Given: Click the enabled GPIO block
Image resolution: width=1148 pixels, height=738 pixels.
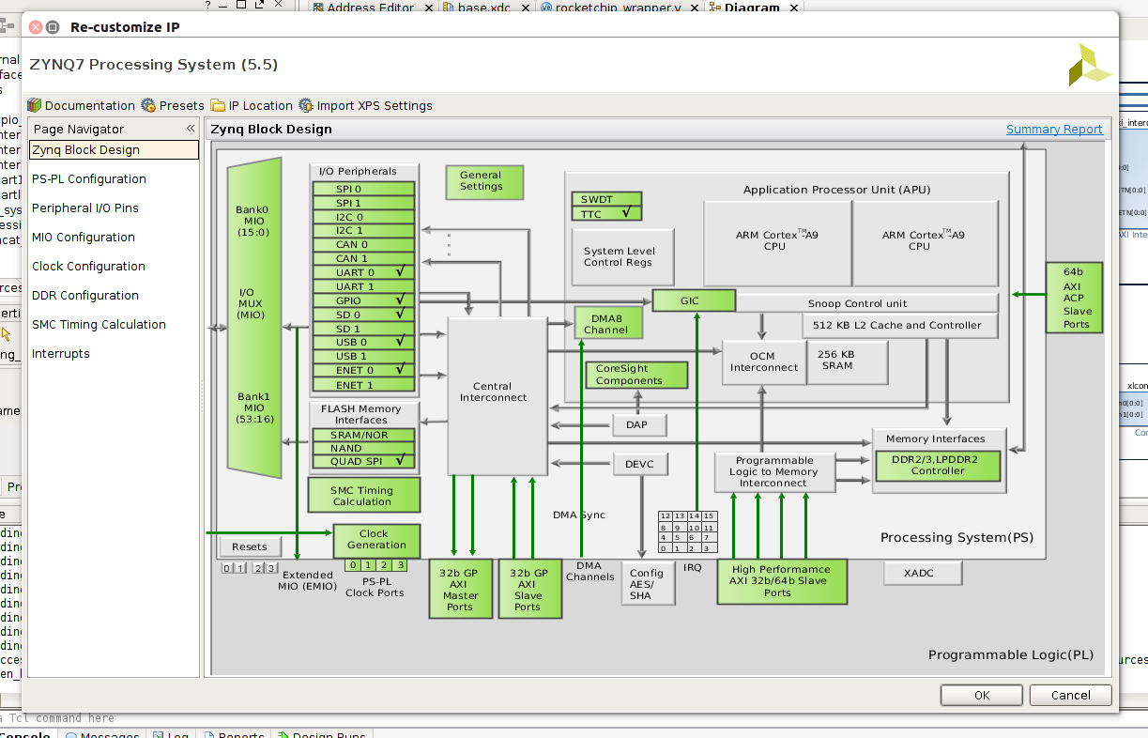Looking at the screenshot, I should (x=363, y=300).
